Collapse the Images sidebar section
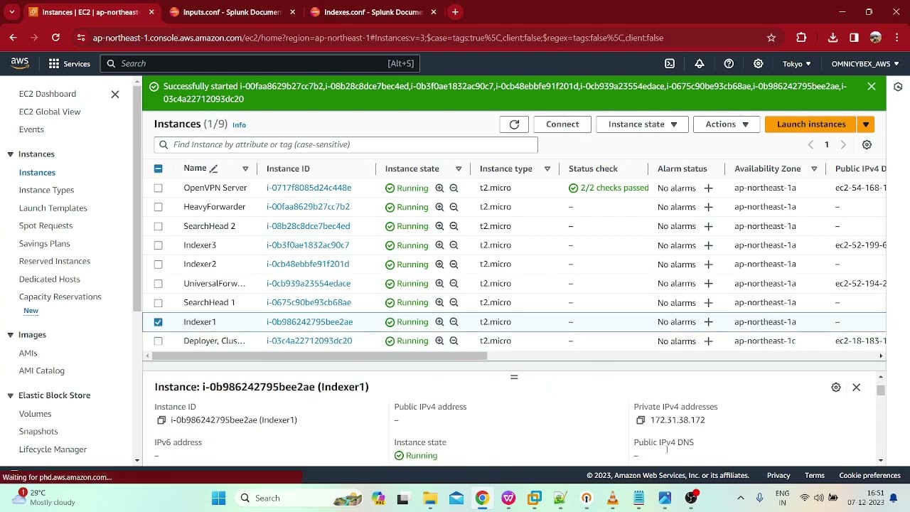This screenshot has width=910, height=512. (x=11, y=335)
